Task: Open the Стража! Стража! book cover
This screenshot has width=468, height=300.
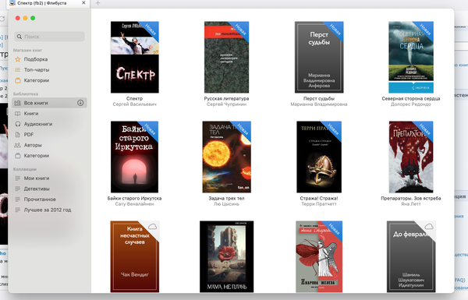Action: 319,157
